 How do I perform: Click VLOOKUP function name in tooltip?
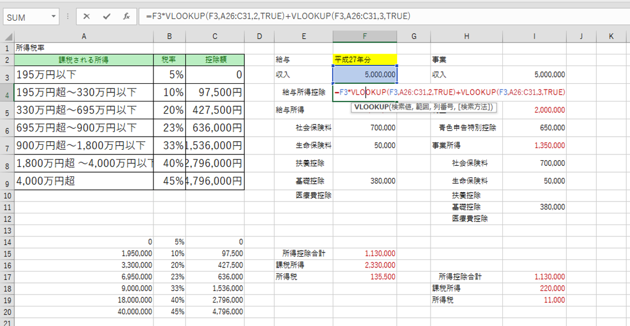tap(371, 107)
